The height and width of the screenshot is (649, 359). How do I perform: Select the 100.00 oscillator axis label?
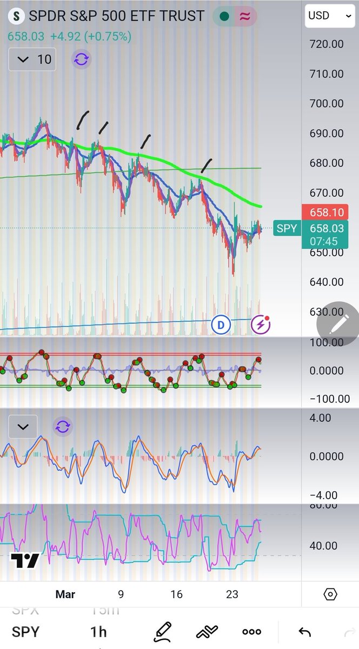pos(326,342)
